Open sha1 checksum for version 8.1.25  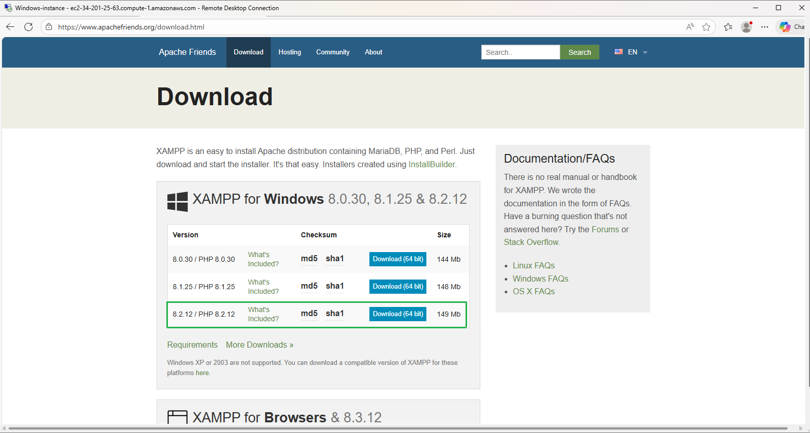point(335,286)
